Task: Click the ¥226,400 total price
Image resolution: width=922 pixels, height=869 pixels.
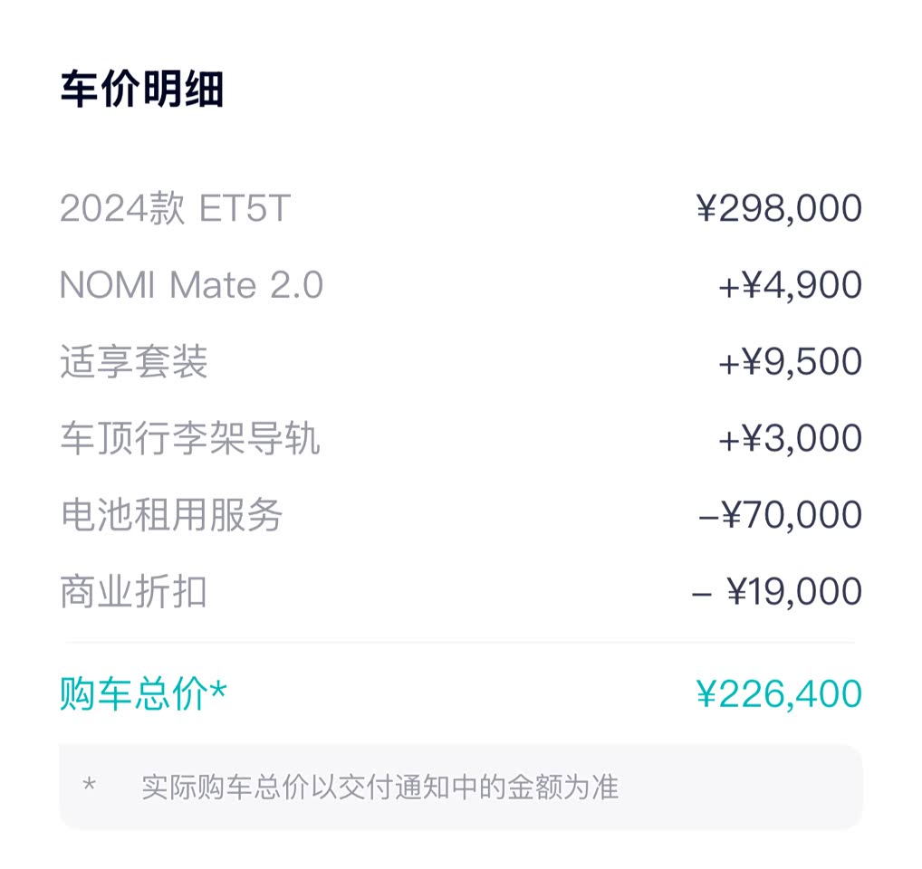Action: 779,694
